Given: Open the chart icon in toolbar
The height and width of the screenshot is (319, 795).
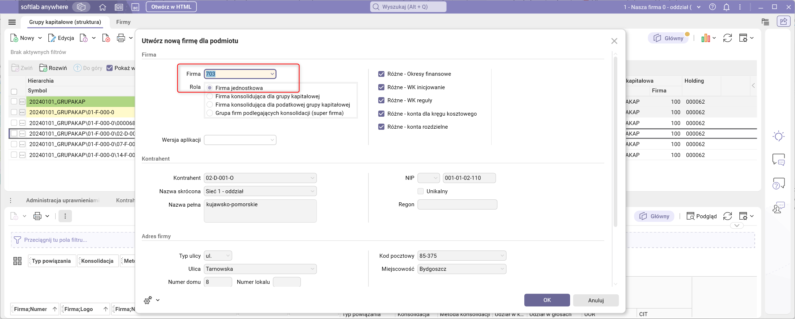Looking at the screenshot, I should pyautogui.click(x=706, y=38).
